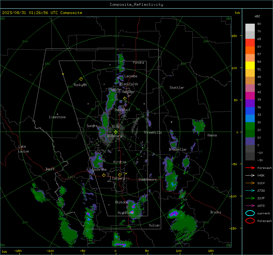The height and width of the screenshot is (255, 273).
Task: Select the Lacombe city label
Action: pyautogui.click(x=131, y=76)
